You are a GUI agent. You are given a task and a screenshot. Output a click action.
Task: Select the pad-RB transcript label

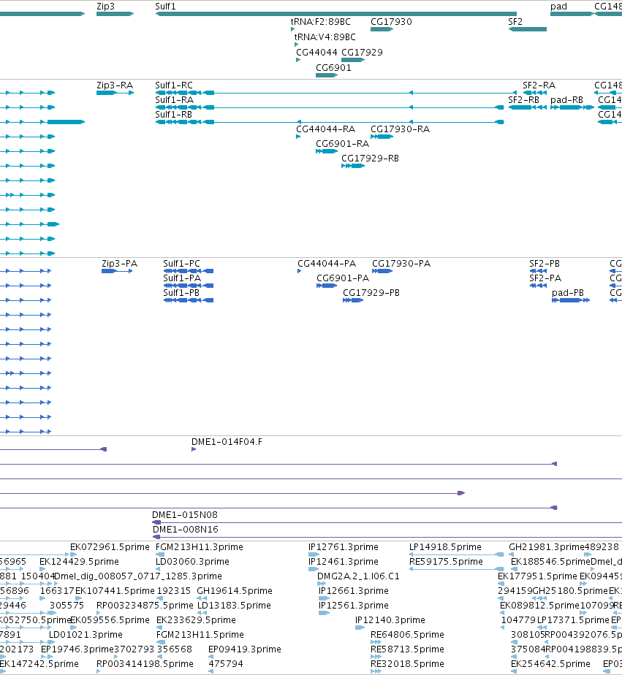(567, 100)
